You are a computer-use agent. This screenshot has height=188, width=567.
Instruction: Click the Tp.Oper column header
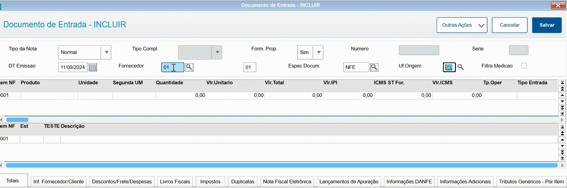tap(493, 83)
